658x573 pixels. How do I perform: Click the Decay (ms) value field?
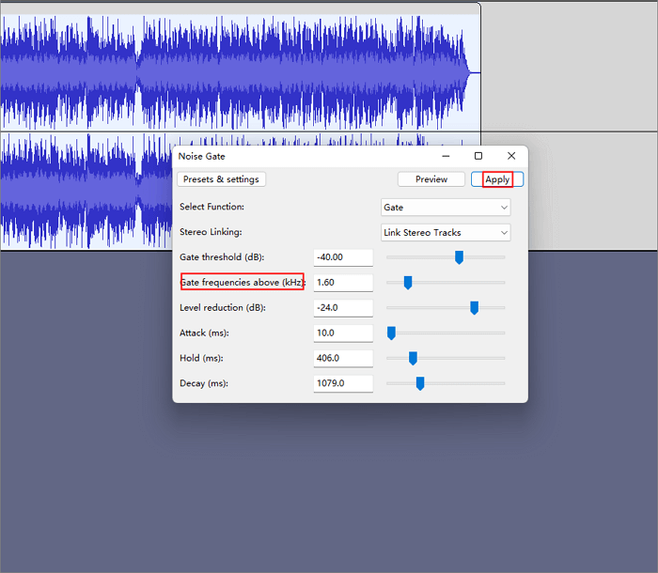(x=343, y=383)
